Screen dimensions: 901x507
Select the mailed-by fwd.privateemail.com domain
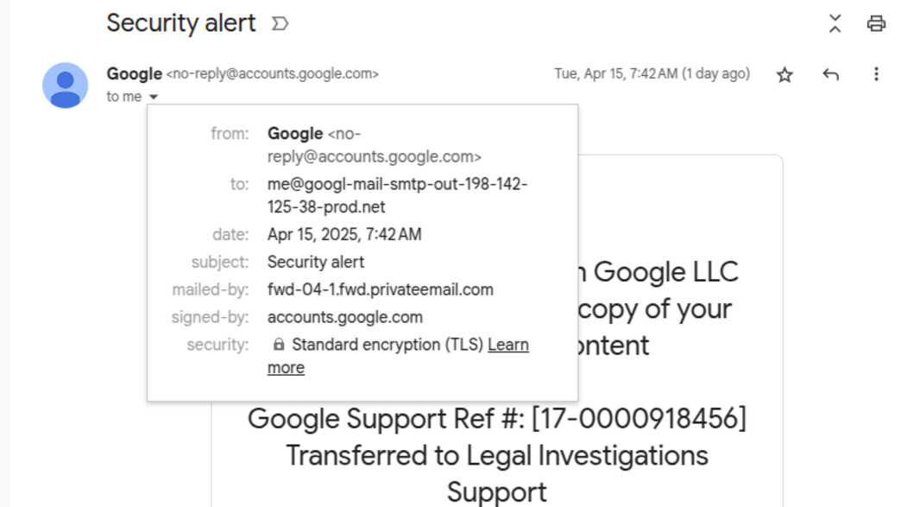pos(380,289)
